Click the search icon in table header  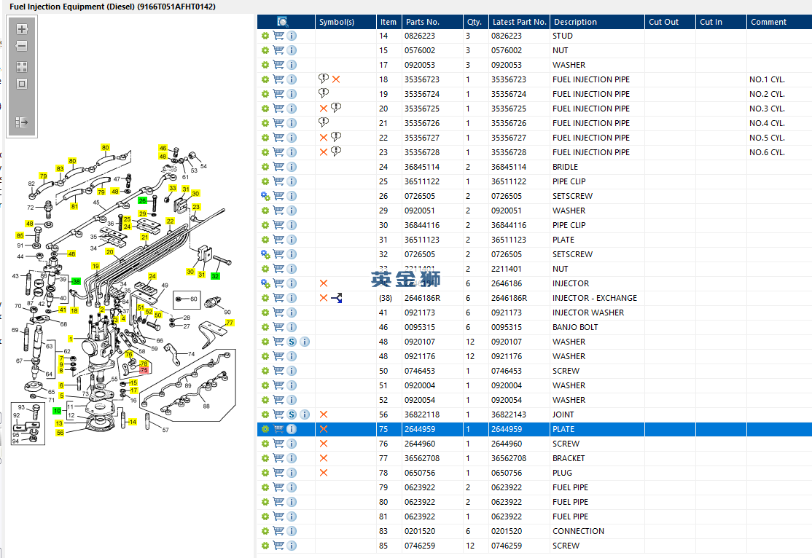(282, 22)
